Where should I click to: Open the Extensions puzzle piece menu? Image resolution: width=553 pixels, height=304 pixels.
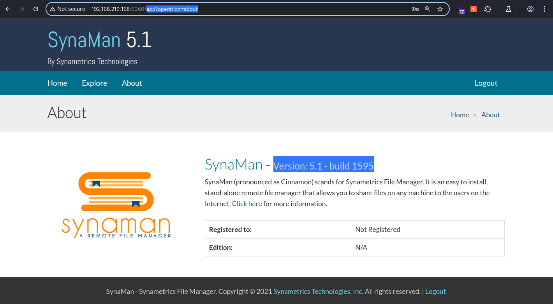click(x=488, y=9)
